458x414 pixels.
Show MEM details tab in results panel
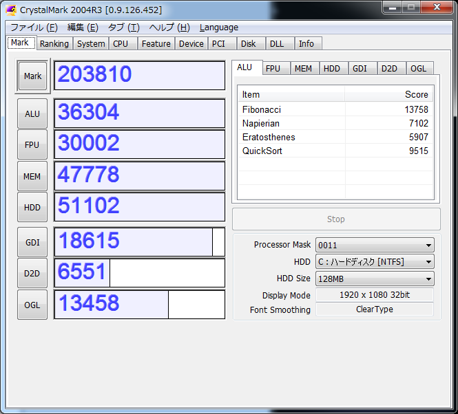pos(304,68)
